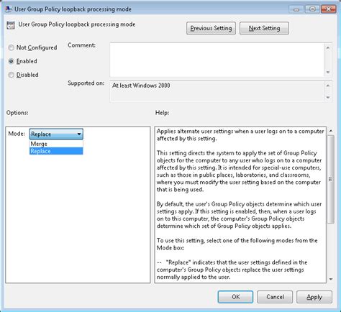Click Supported on scroll up arrow
341x312 pixels.
[328, 86]
